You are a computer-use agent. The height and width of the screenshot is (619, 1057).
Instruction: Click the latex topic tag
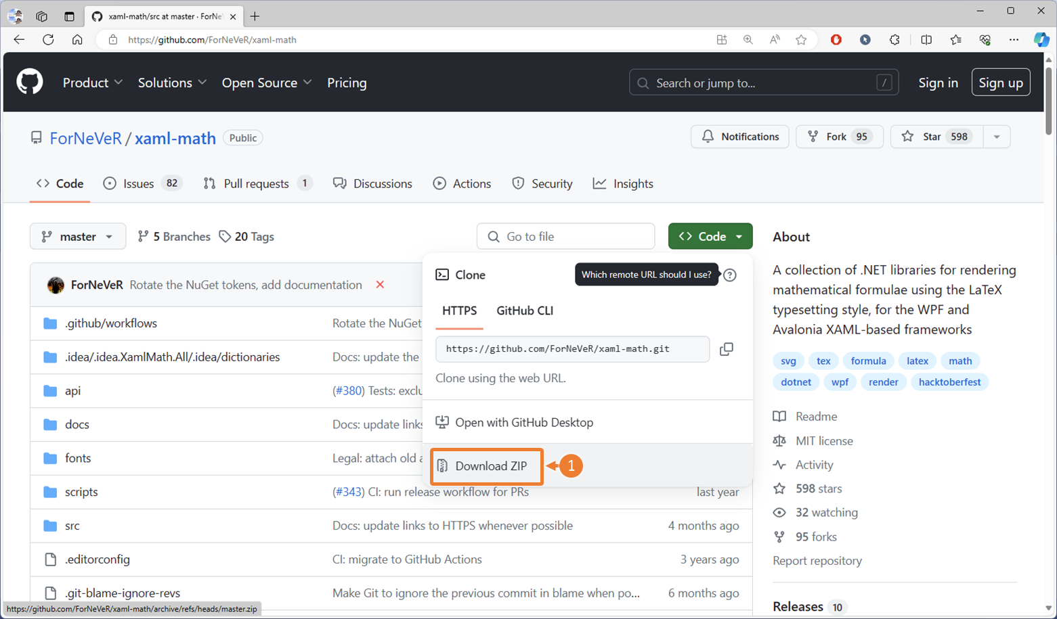click(918, 361)
